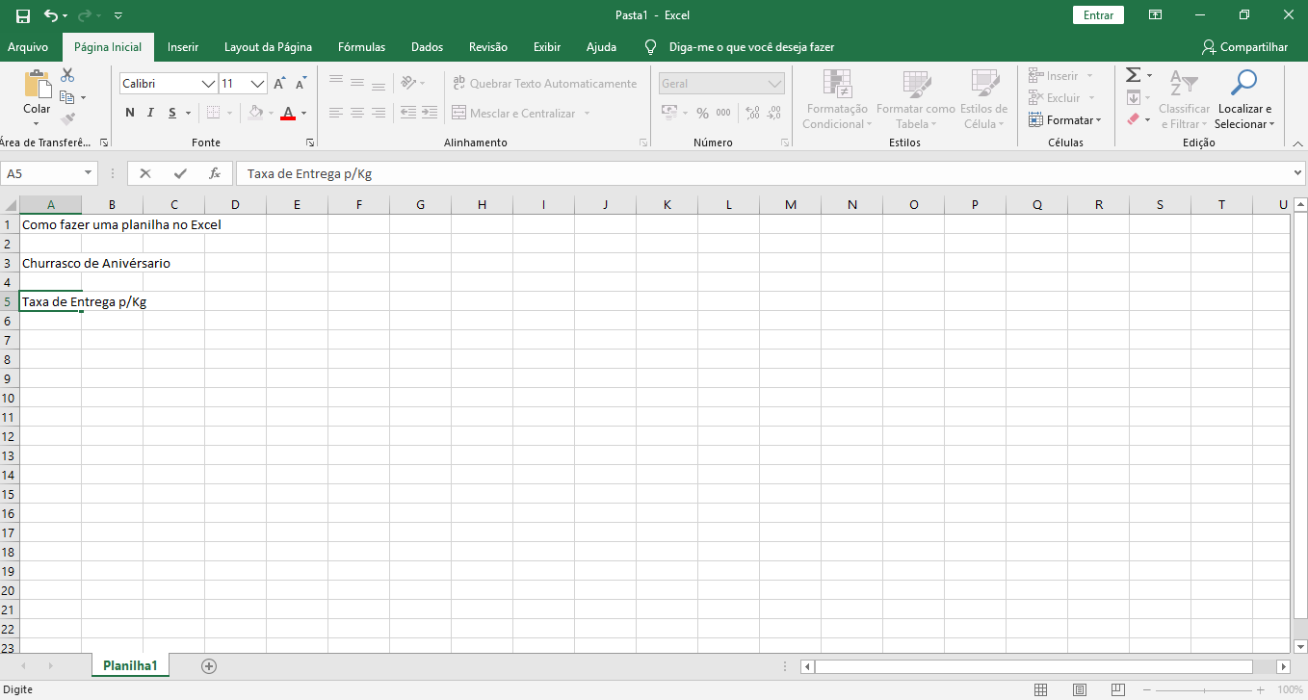The image size is (1308, 700).
Task: Cancel entry with the formula bar X
Action: point(145,174)
